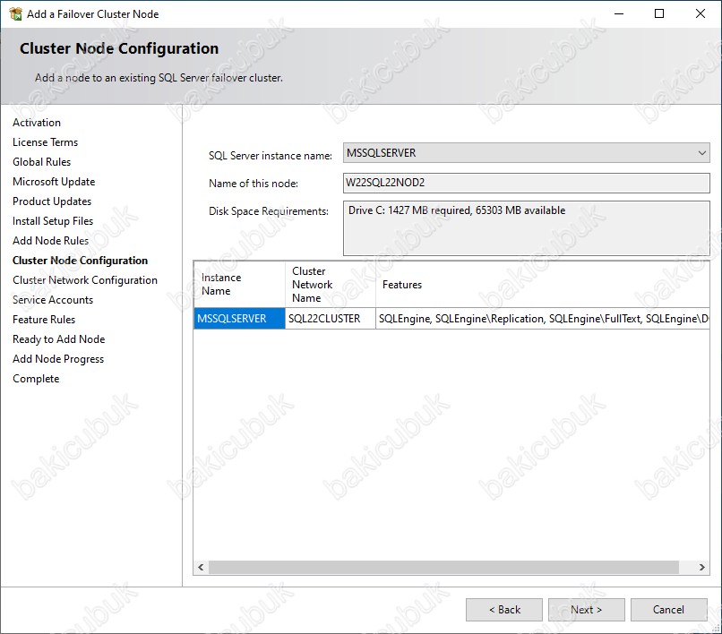Screen dimensions: 722x634
Task: Click the Features column header
Action: pyautogui.click(x=543, y=285)
